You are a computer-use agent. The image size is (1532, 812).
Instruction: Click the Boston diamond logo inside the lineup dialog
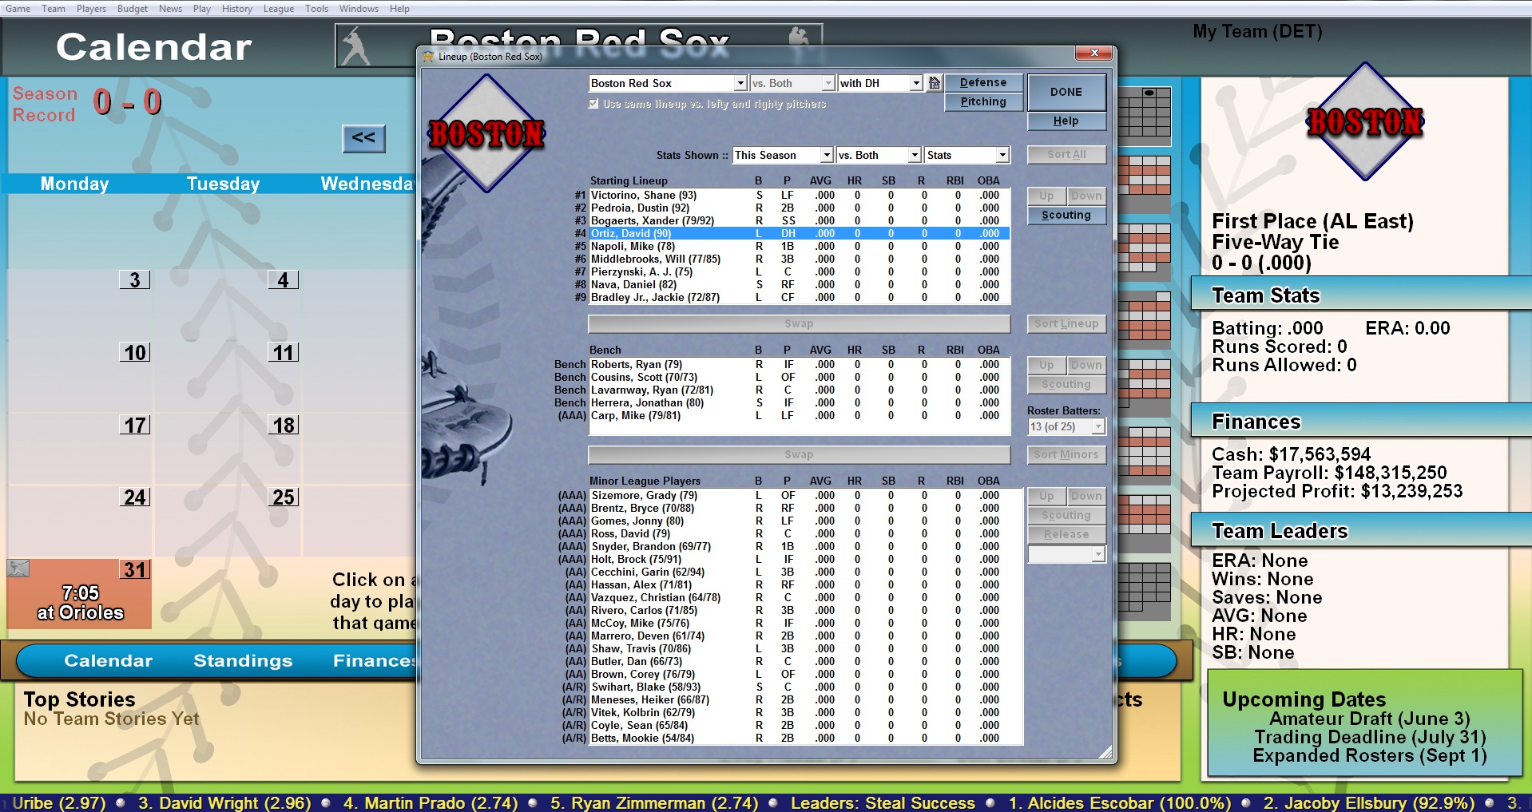[486, 130]
